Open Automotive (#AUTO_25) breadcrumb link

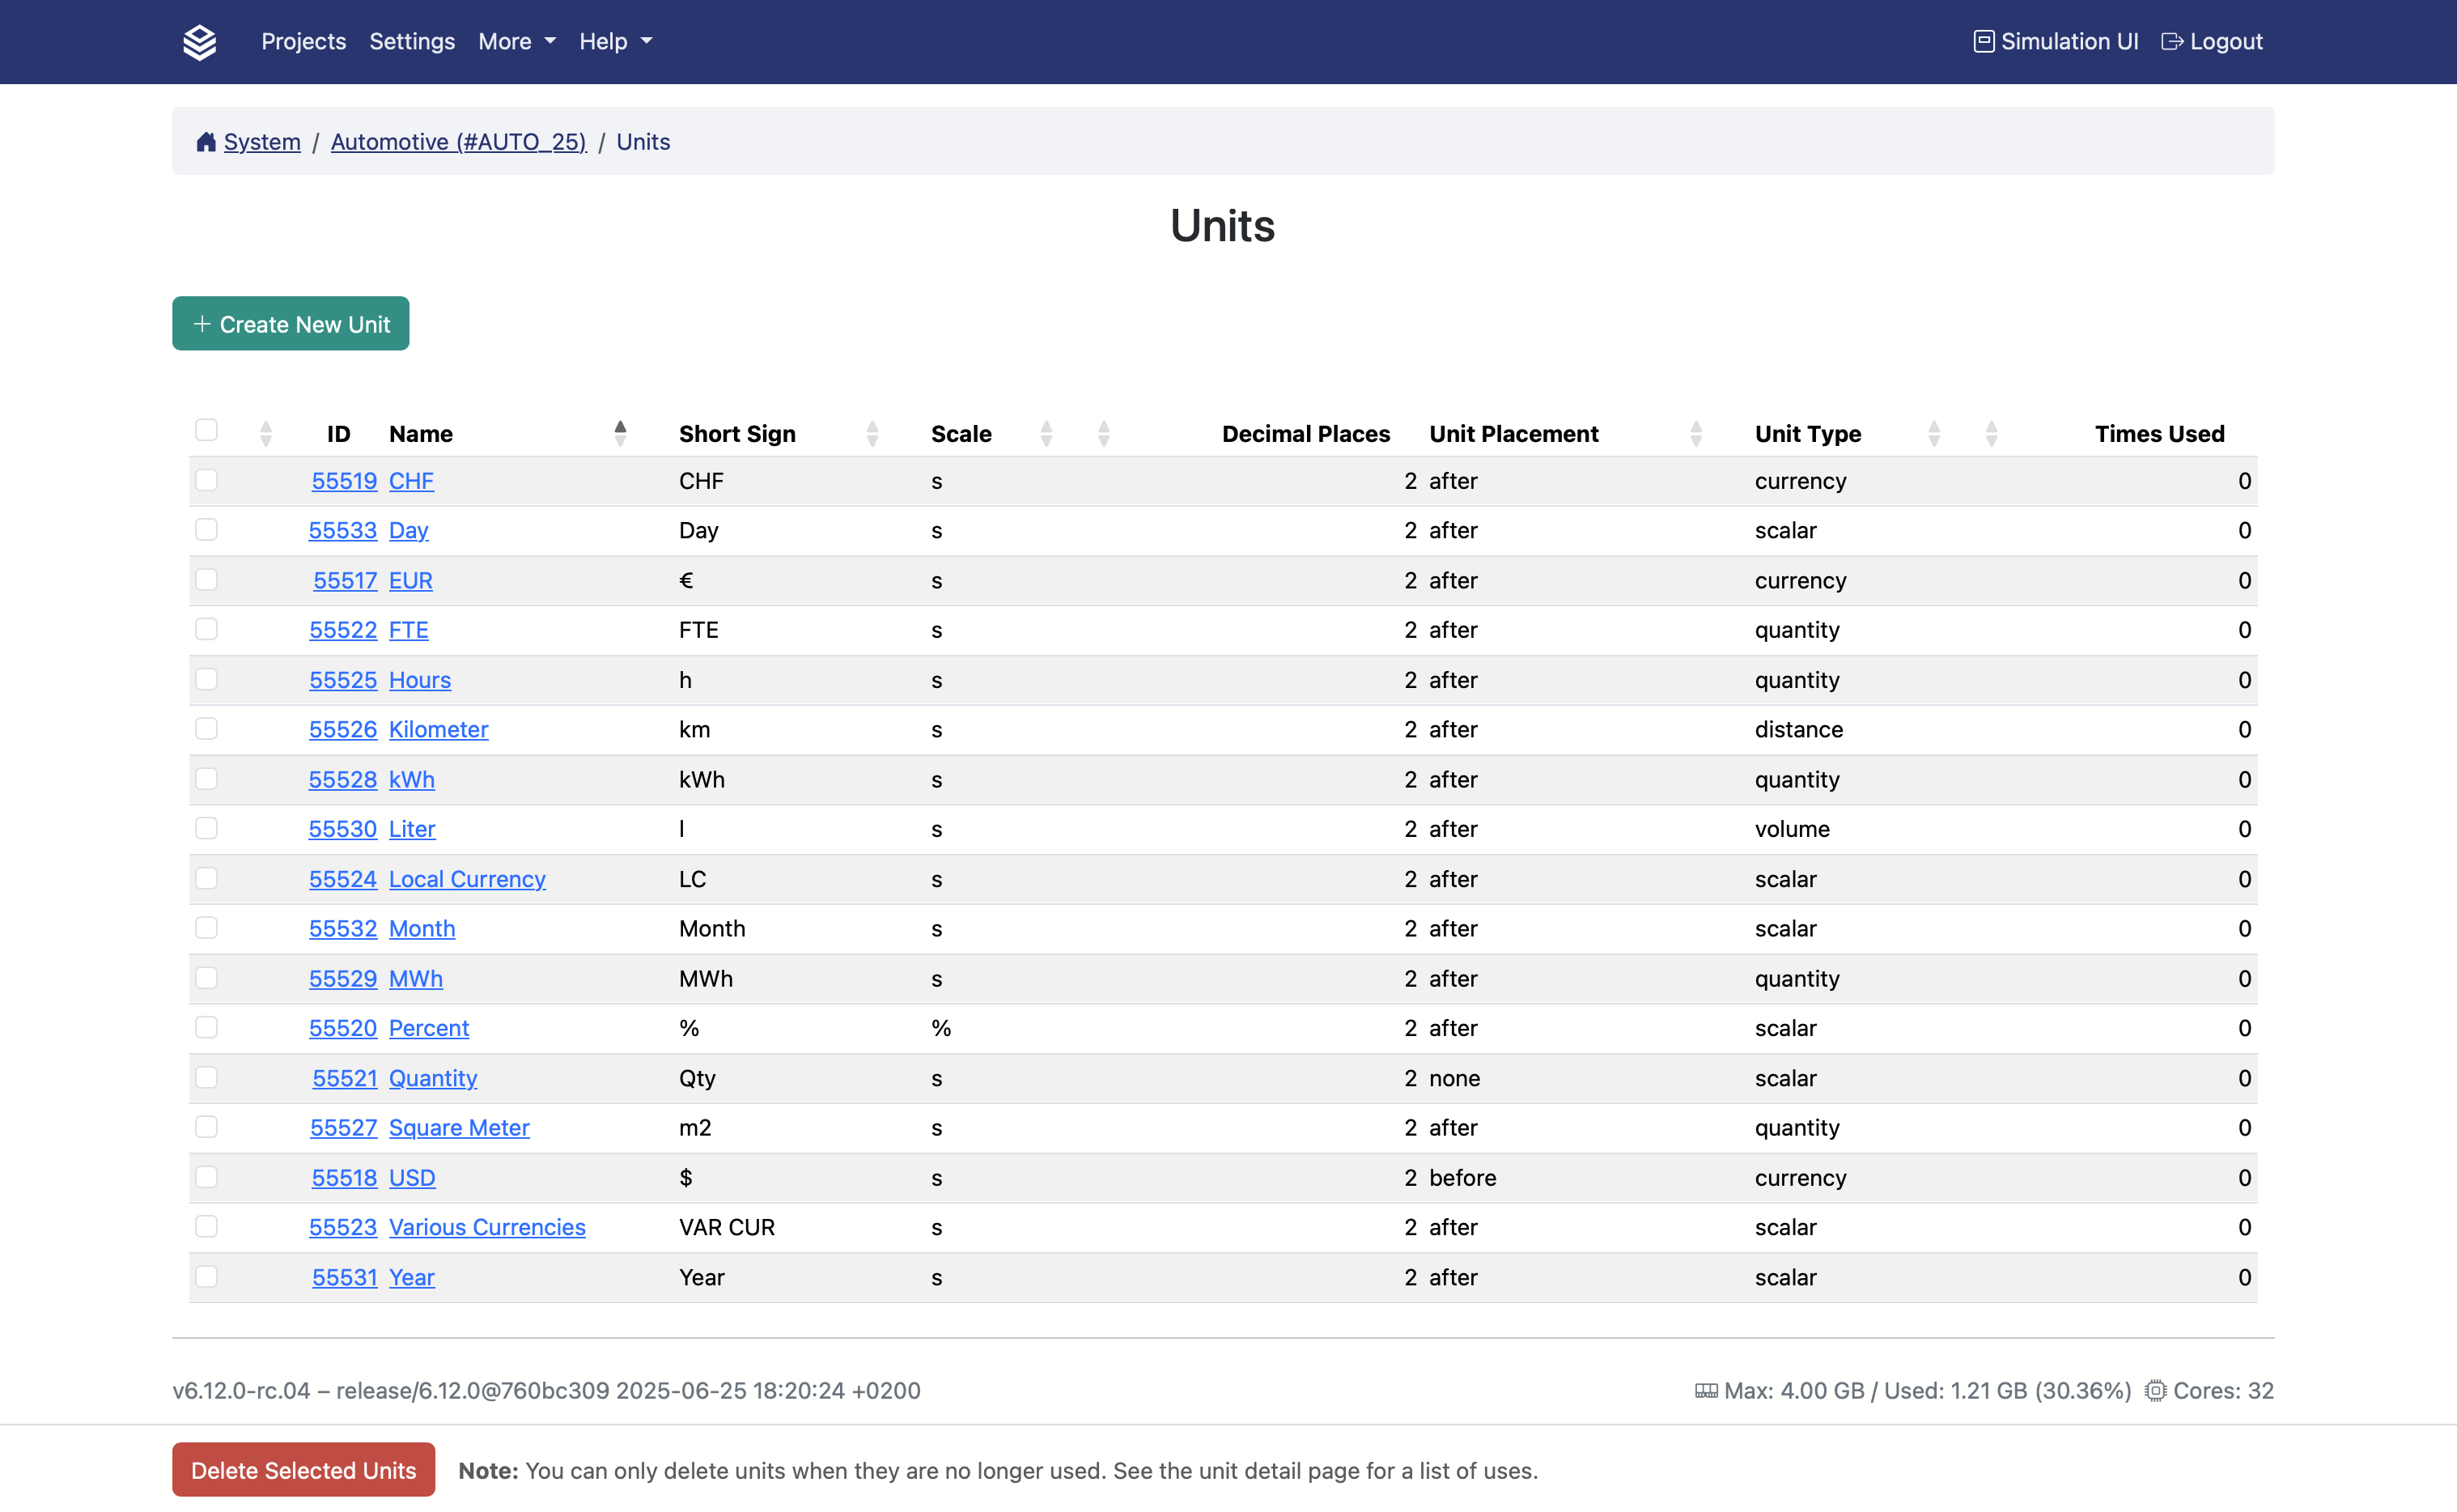pyautogui.click(x=458, y=142)
